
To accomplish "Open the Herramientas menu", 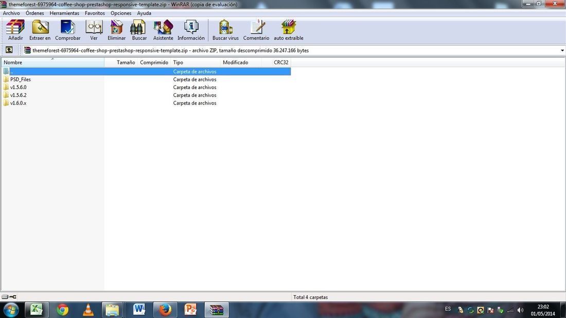I will point(64,13).
